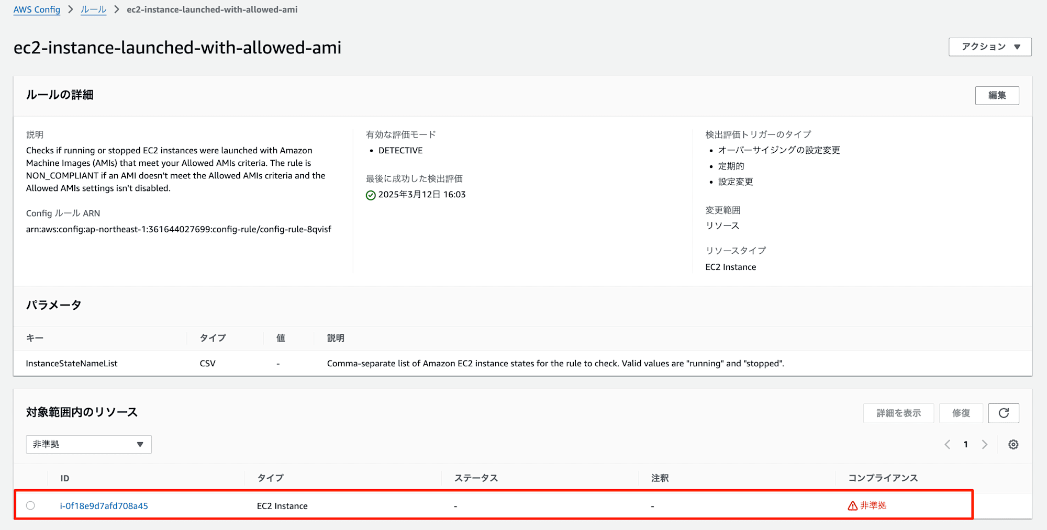Viewport: 1047px width, 530px height.
Task: Click the ステータス column header
Action: click(476, 478)
